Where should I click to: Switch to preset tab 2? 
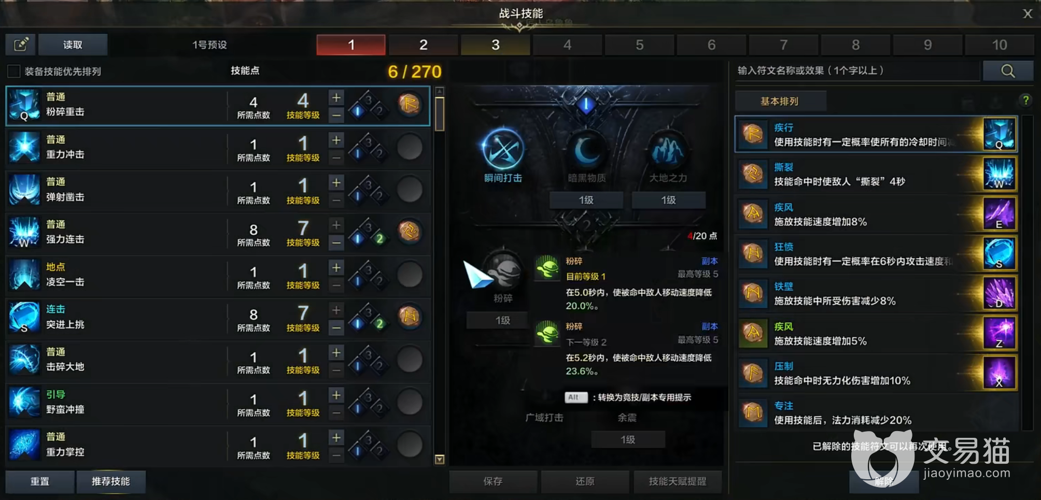tap(423, 45)
